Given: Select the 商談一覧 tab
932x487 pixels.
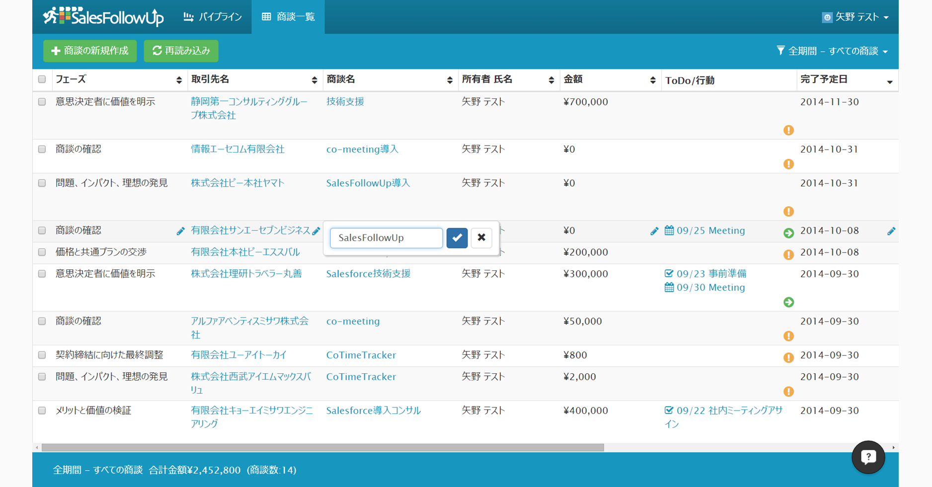Looking at the screenshot, I should coord(288,17).
